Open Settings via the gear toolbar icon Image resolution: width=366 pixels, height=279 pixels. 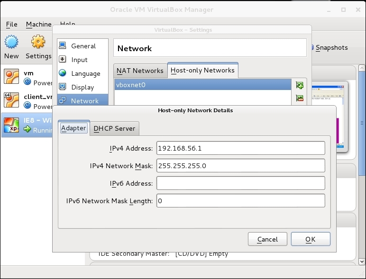click(38, 42)
